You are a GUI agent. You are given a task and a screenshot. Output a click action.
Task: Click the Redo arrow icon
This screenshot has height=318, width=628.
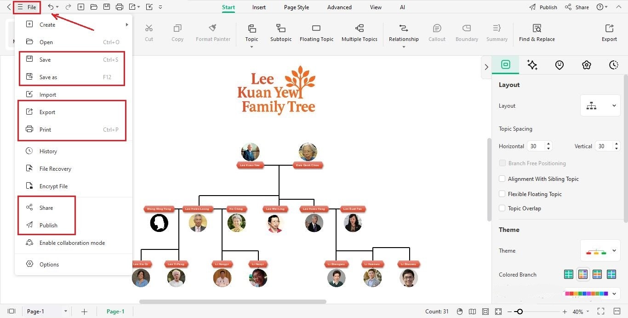(x=68, y=7)
